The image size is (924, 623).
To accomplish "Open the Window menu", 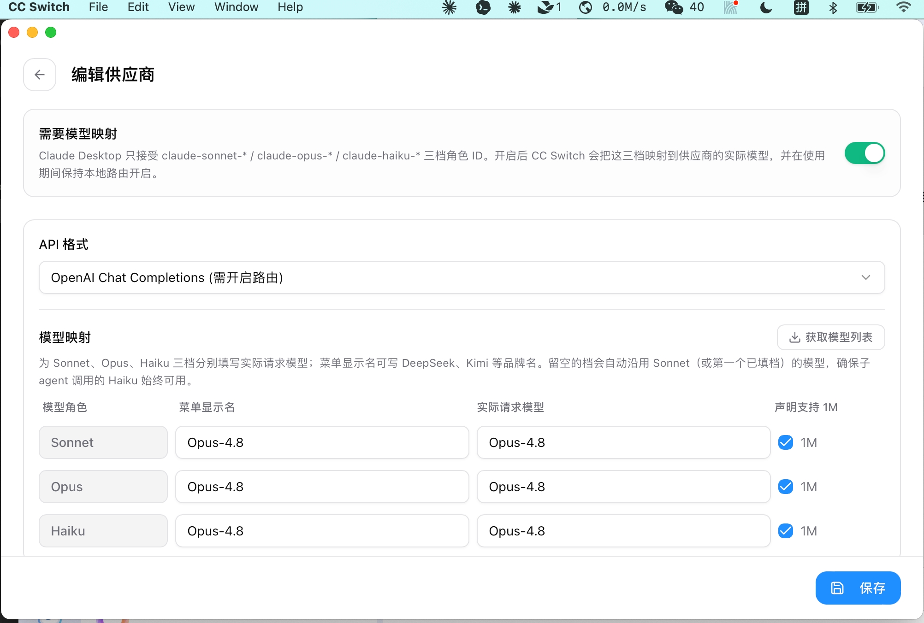I will 236,7.
